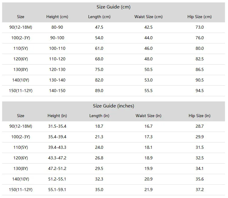
Task: Click the Size Guide (cm) title
Action: 114,7
